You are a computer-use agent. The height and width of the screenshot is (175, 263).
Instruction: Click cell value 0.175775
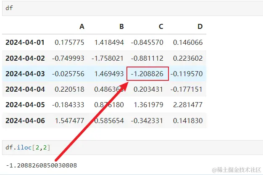pos(69,42)
